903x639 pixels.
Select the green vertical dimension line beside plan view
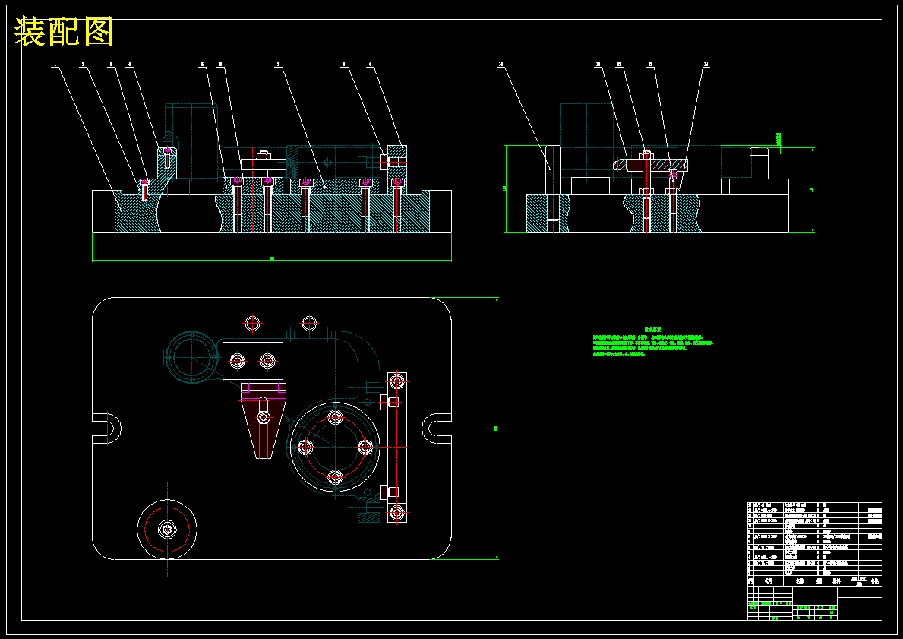click(497, 428)
